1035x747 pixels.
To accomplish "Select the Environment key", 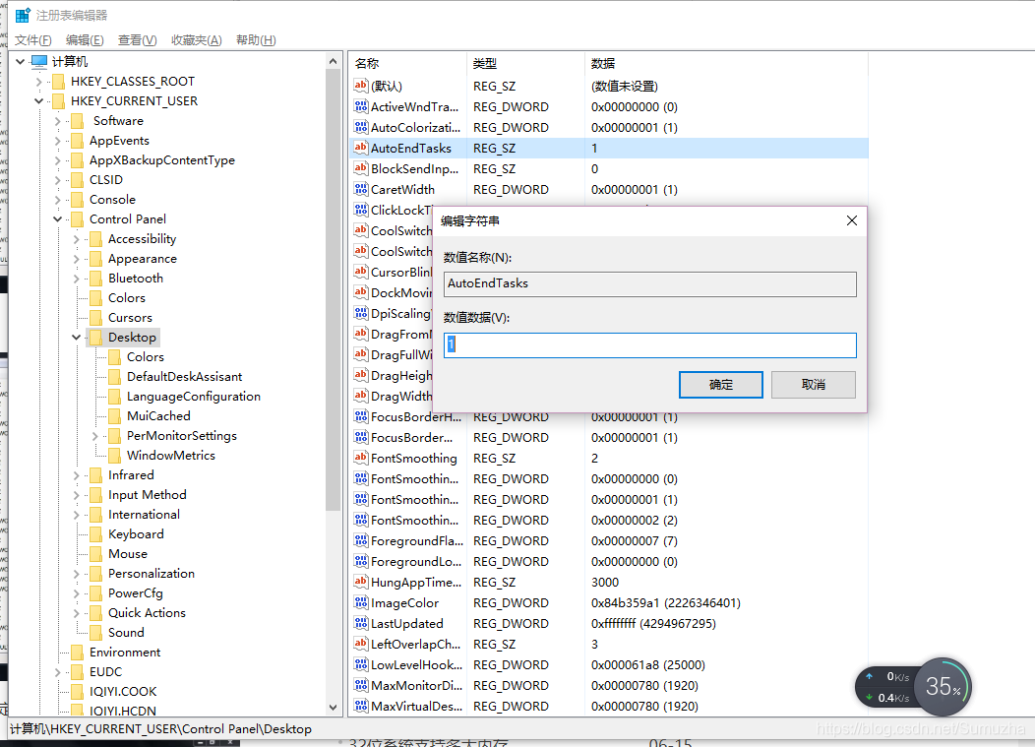I will 125,652.
